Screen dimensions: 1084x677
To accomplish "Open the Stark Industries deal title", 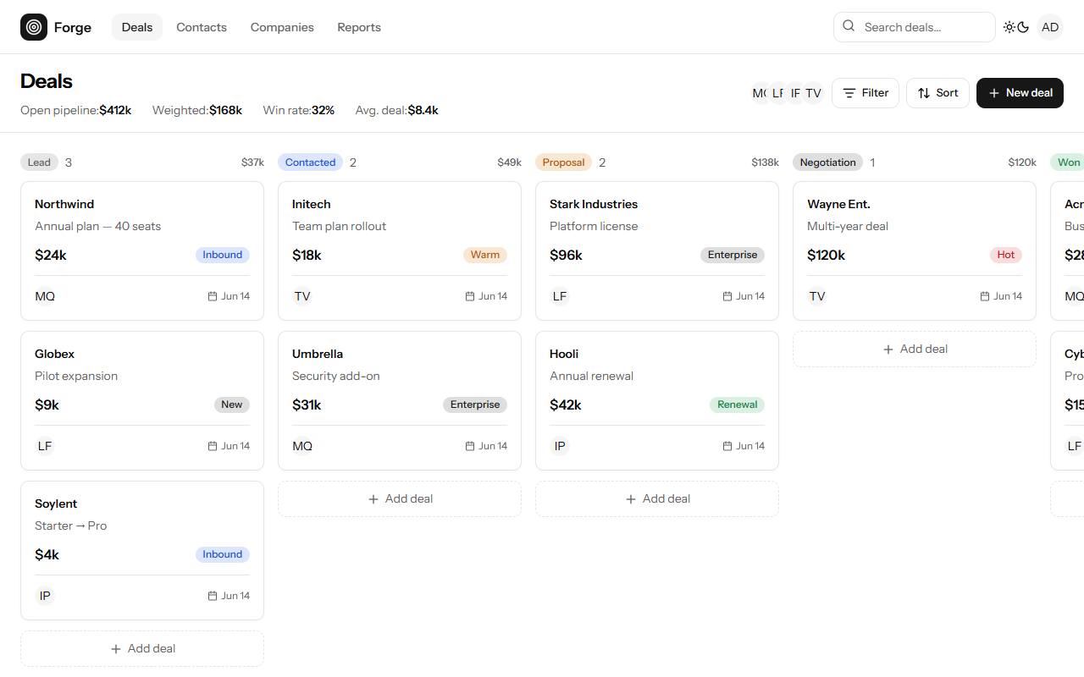I will [x=594, y=204].
